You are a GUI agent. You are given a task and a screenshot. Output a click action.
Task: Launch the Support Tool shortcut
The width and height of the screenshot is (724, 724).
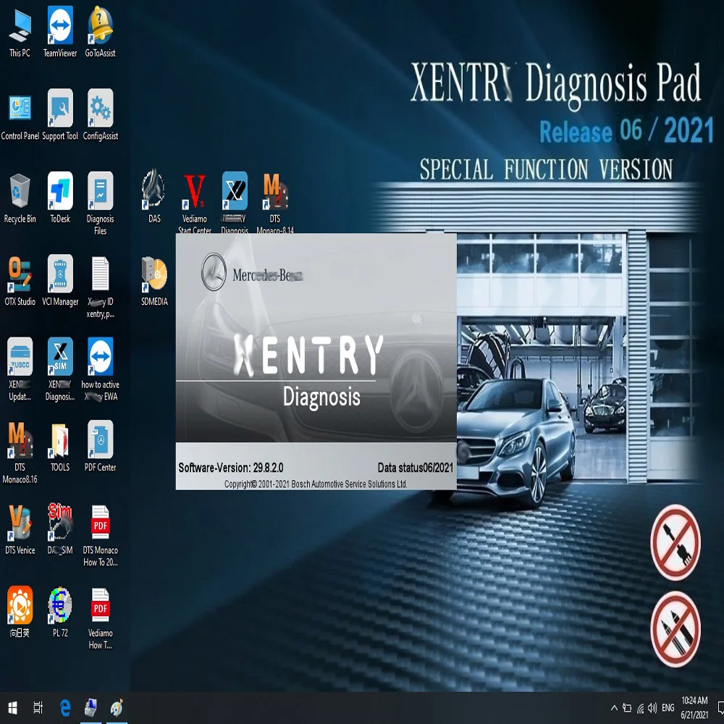(60, 115)
